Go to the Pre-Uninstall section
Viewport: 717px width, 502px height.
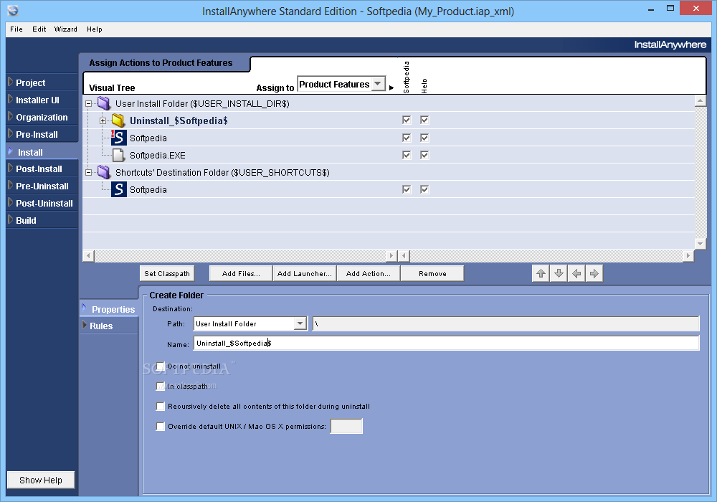(x=42, y=186)
